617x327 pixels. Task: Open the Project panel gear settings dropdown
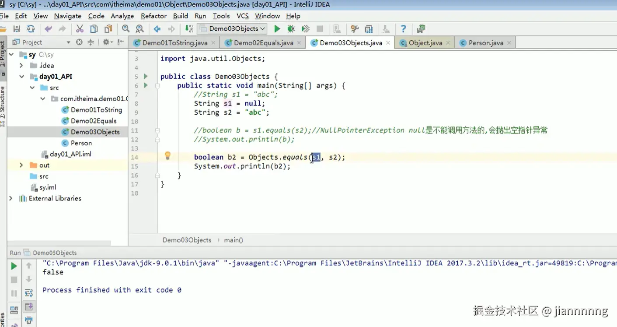coord(107,42)
